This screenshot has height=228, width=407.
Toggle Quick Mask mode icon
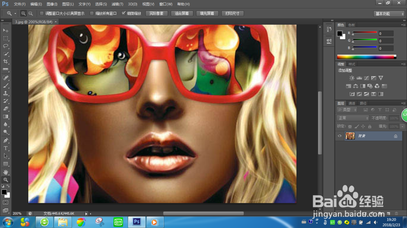[x=5, y=202]
